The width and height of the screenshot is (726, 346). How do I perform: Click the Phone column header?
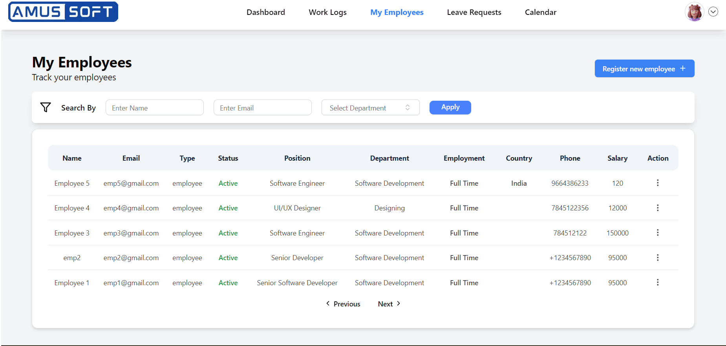point(570,158)
